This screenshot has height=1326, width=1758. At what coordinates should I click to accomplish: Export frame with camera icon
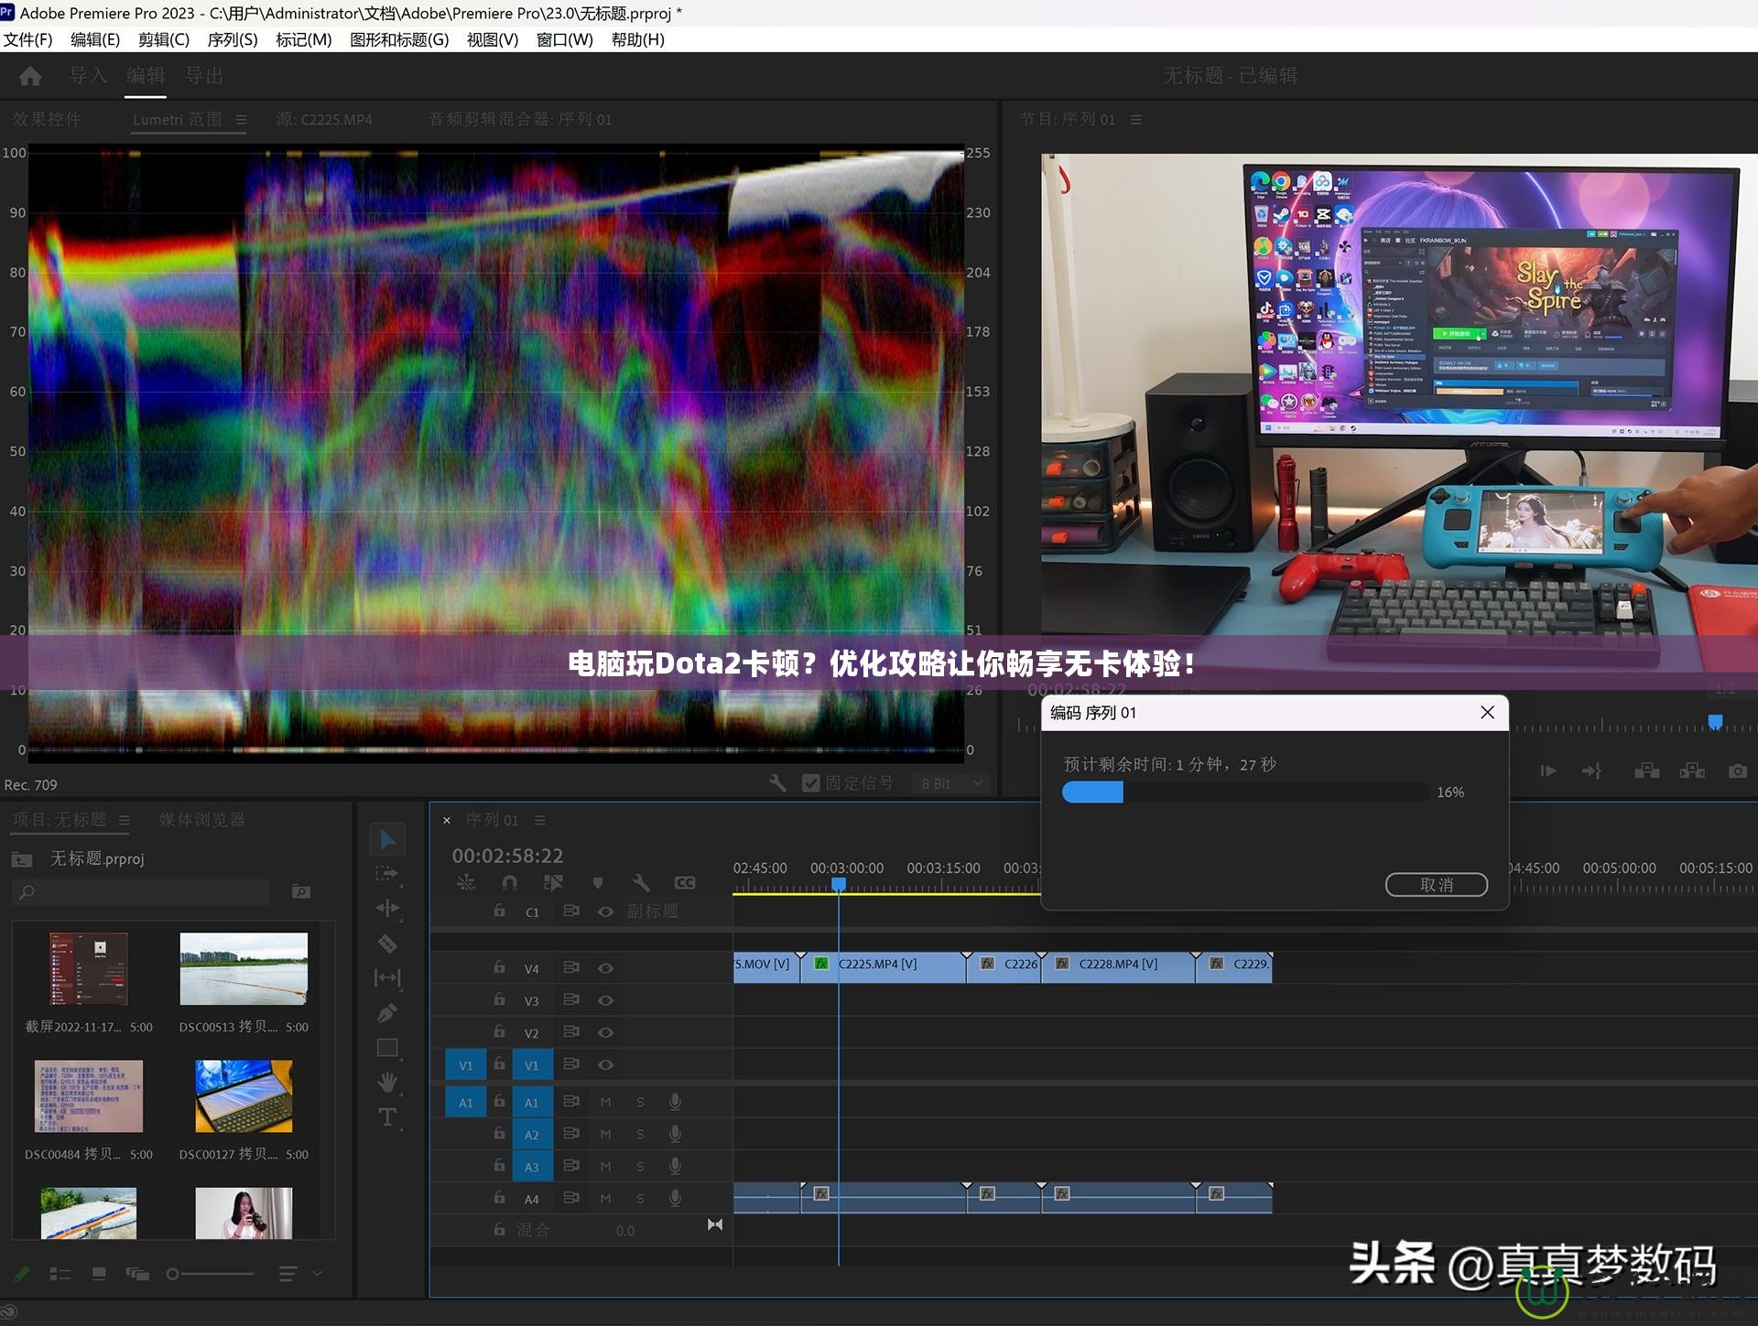tap(1737, 771)
